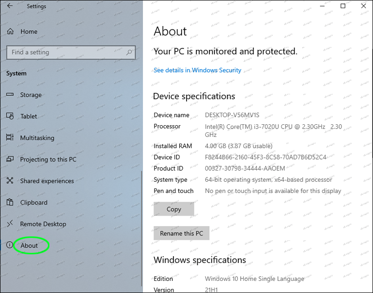Click the Remote Desktop icon
The image size is (373, 293).
coord(10,224)
